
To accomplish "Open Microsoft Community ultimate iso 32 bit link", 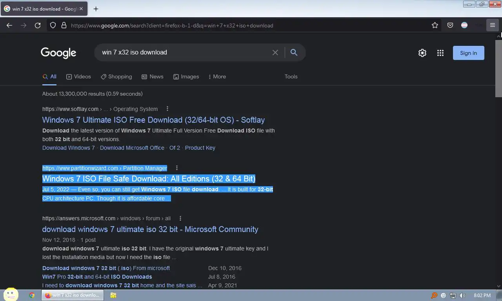I will 150,229.
